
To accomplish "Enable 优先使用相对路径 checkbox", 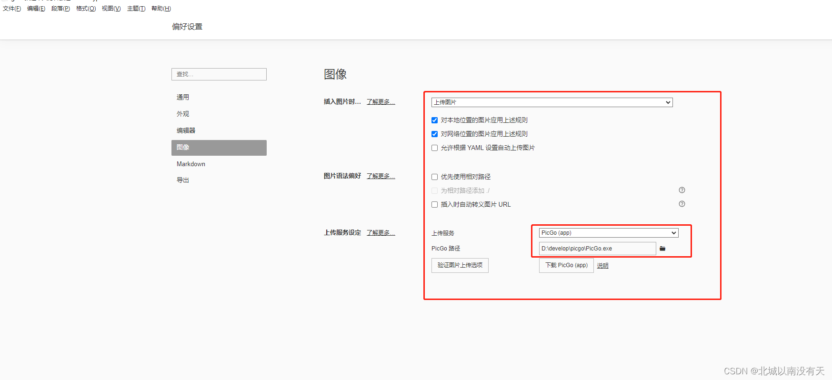I will (434, 177).
